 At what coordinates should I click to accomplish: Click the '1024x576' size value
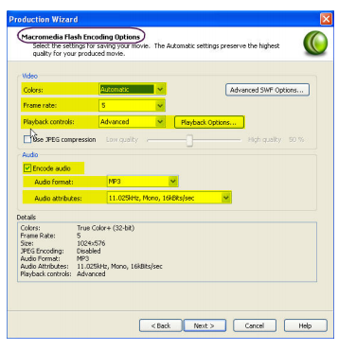coord(91,243)
